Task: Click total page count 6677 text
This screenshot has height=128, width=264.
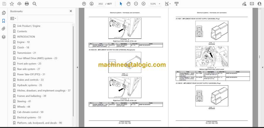Action: tap(109, 4)
